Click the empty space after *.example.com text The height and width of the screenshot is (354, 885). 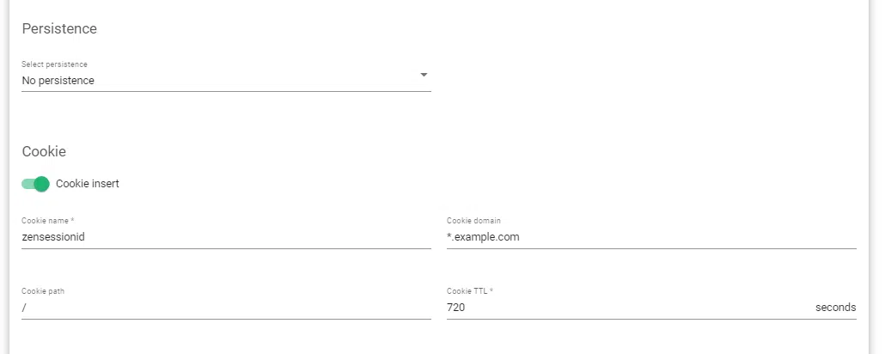coord(687,237)
